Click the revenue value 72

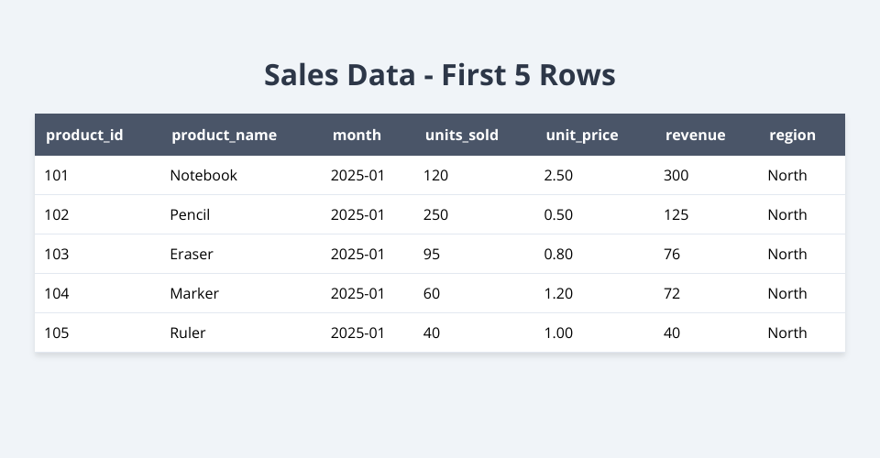point(672,293)
